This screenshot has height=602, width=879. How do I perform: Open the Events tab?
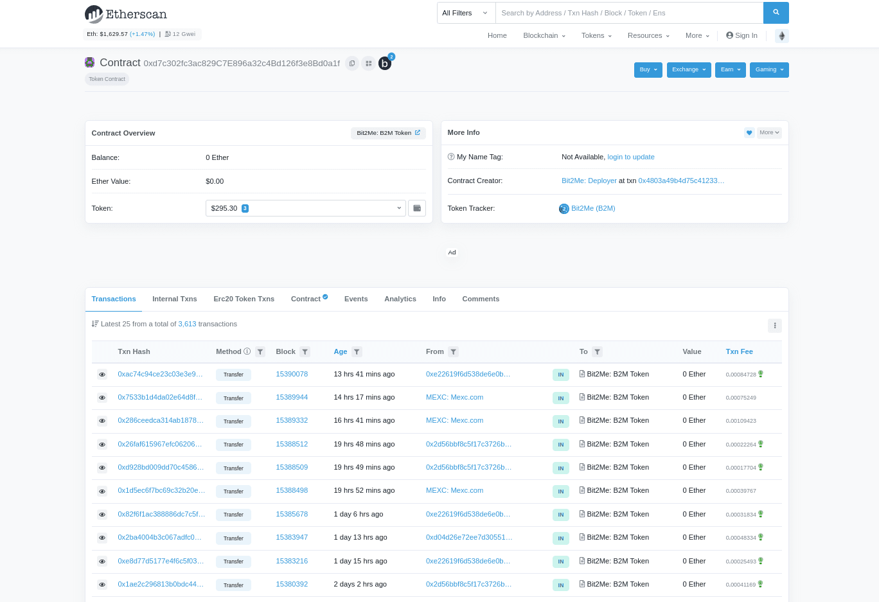[356, 299]
